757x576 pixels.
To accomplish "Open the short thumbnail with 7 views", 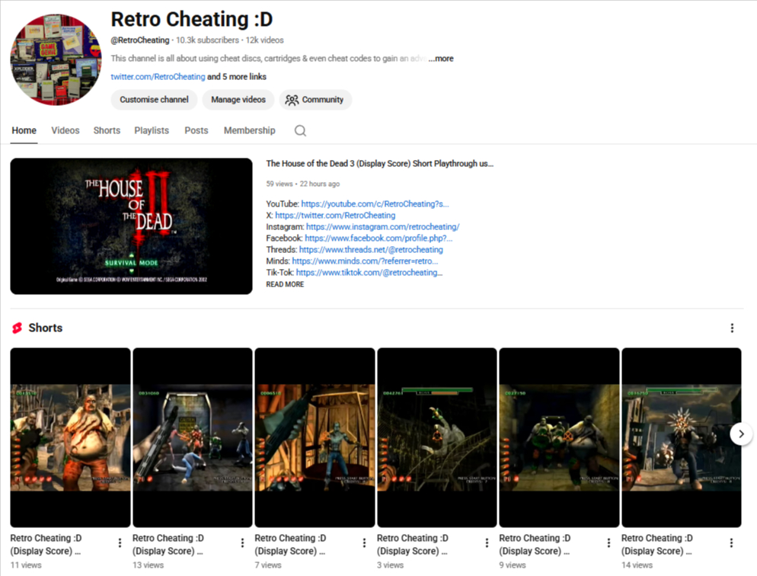I will 315,437.
